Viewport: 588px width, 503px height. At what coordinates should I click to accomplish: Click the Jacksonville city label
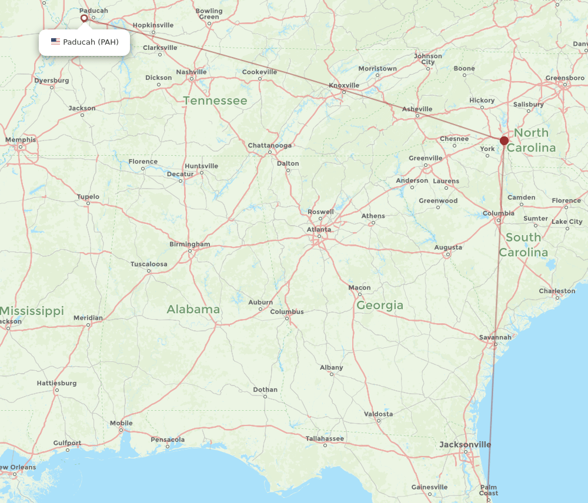click(465, 444)
